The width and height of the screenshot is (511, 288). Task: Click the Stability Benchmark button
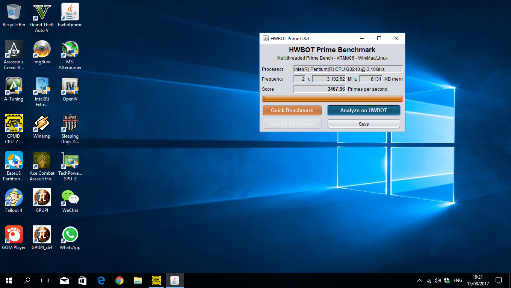click(x=292, y=124)
